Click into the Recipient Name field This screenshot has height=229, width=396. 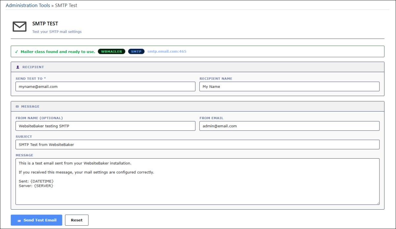(289, 87)
